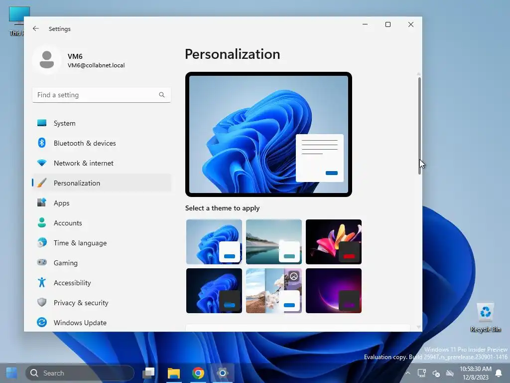Viewport: 510px width, 383px height.
Task: Click the settings page vertical scrollbar
Action: 419,126
